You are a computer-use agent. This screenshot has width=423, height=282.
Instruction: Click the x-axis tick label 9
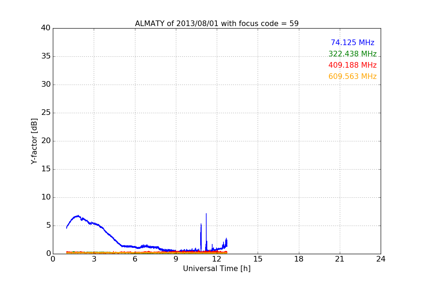point(176,259)
